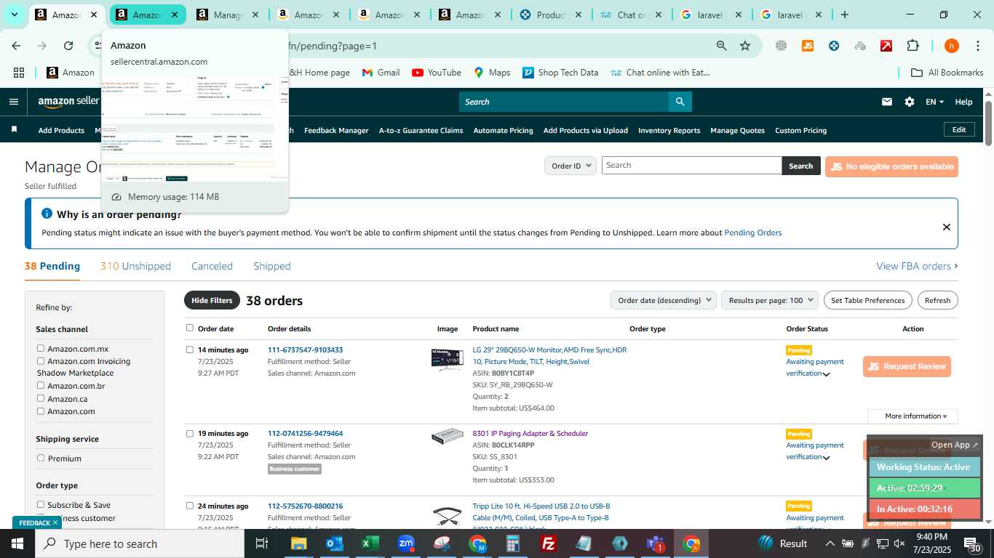Open the Results per page dropdown
Viewport: 994px width, 558px height.
pyautogui.click(x=770, y=300)
